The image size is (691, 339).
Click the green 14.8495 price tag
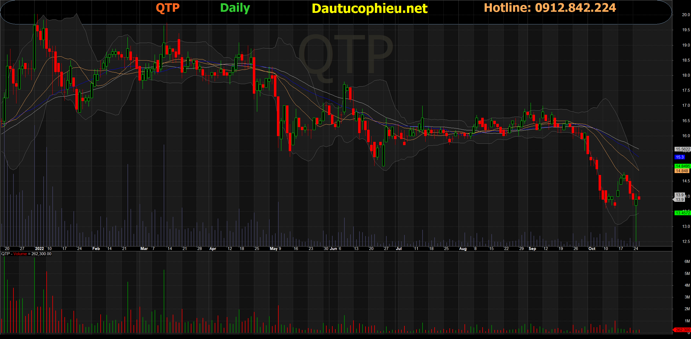pyautogui.click(x=682, y=166)
